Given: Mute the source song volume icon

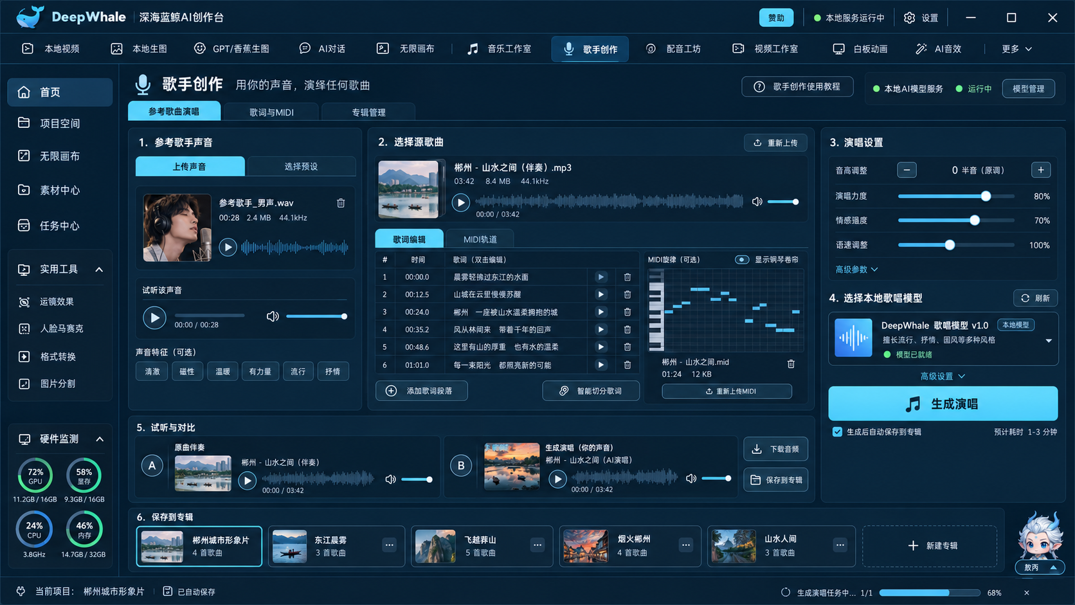Looking at the screenshot, I should (757, 202).
